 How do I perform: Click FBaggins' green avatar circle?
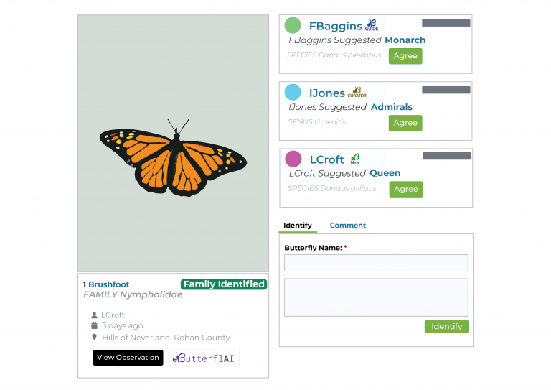tap(293, 25)
